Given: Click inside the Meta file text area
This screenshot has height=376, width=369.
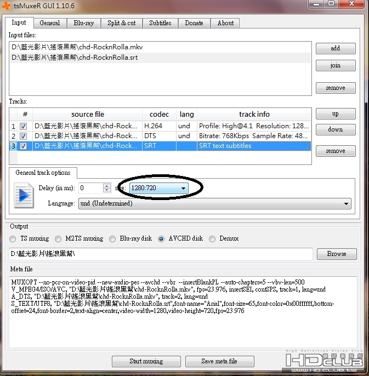Looking at the screenshot, I should point(183,312).
